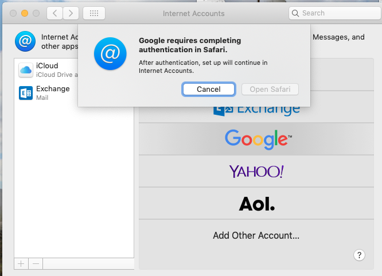Click the Exchange icon in sidebar list
The image size is (382, 276).
coord(26,93)
